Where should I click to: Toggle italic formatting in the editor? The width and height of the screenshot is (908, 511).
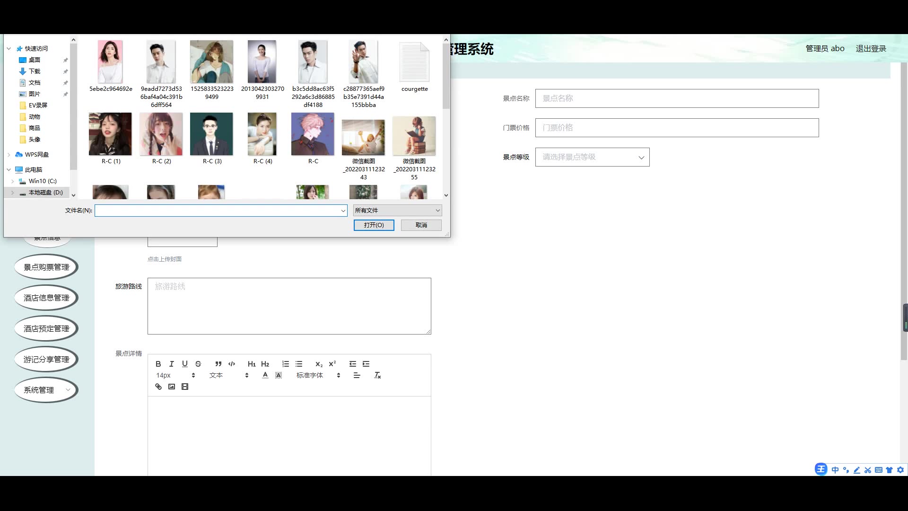(172, 364)
